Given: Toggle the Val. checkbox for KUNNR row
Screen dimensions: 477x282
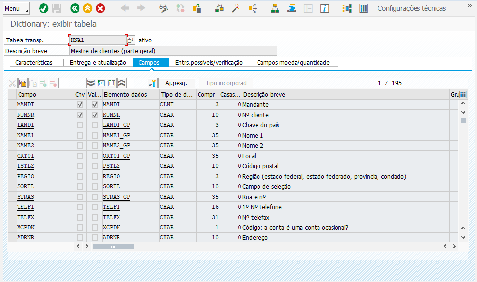Looking at the screenshot, I should coord(95,115).
